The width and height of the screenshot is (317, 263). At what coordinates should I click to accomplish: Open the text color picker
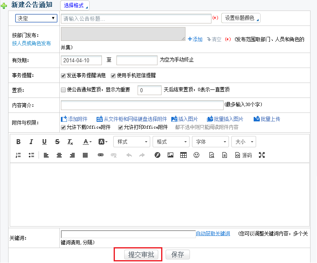87,142
